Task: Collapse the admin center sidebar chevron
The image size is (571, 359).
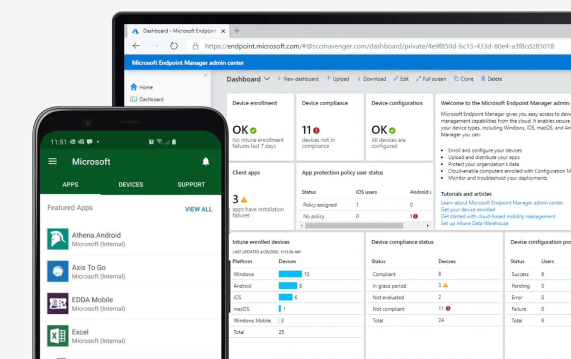Action: [206, 75]
